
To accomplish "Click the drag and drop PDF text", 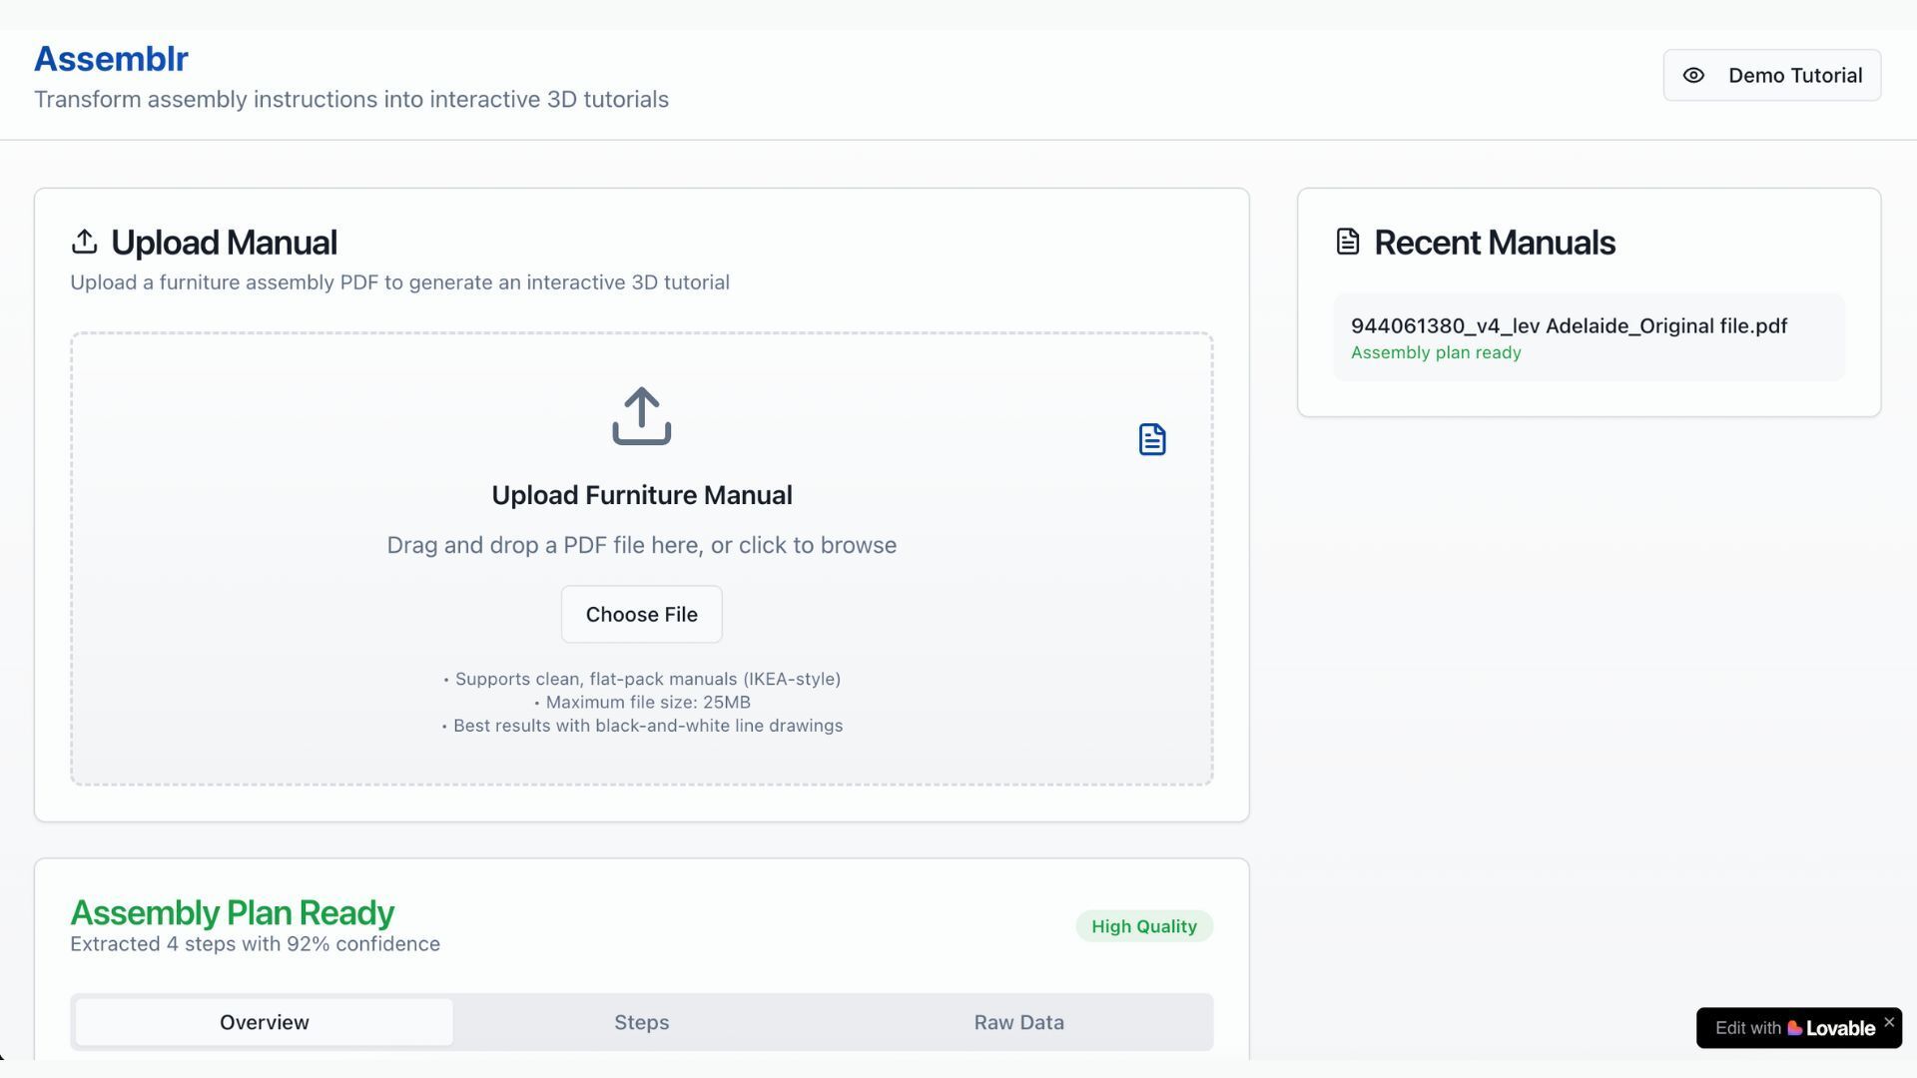I will point(641,545).
